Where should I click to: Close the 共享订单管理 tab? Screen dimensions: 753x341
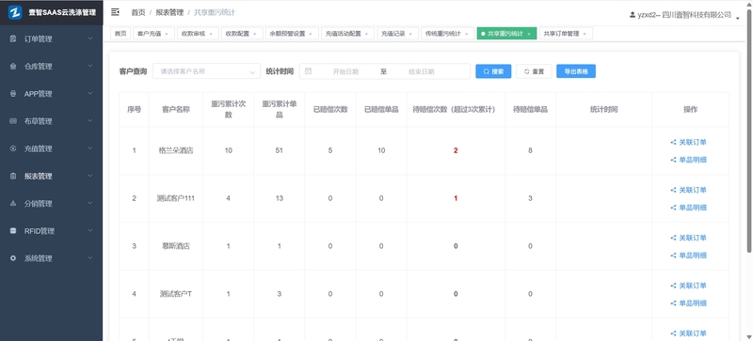pos(585,34)
